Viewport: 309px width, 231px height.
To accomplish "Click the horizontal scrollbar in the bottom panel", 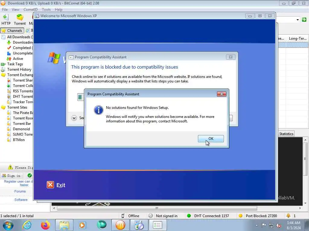I will pos(157,208).
